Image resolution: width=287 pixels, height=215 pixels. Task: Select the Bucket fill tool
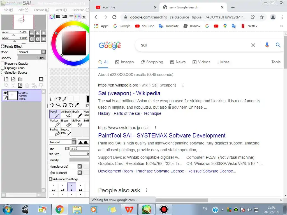point(55,132)
